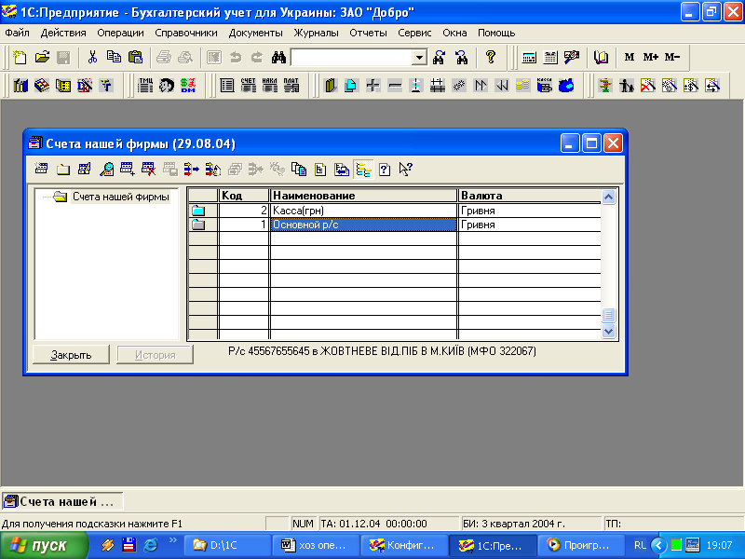Open the Действия menu
The height and width of the screenshot is (559, 745).
pos(63,33)
